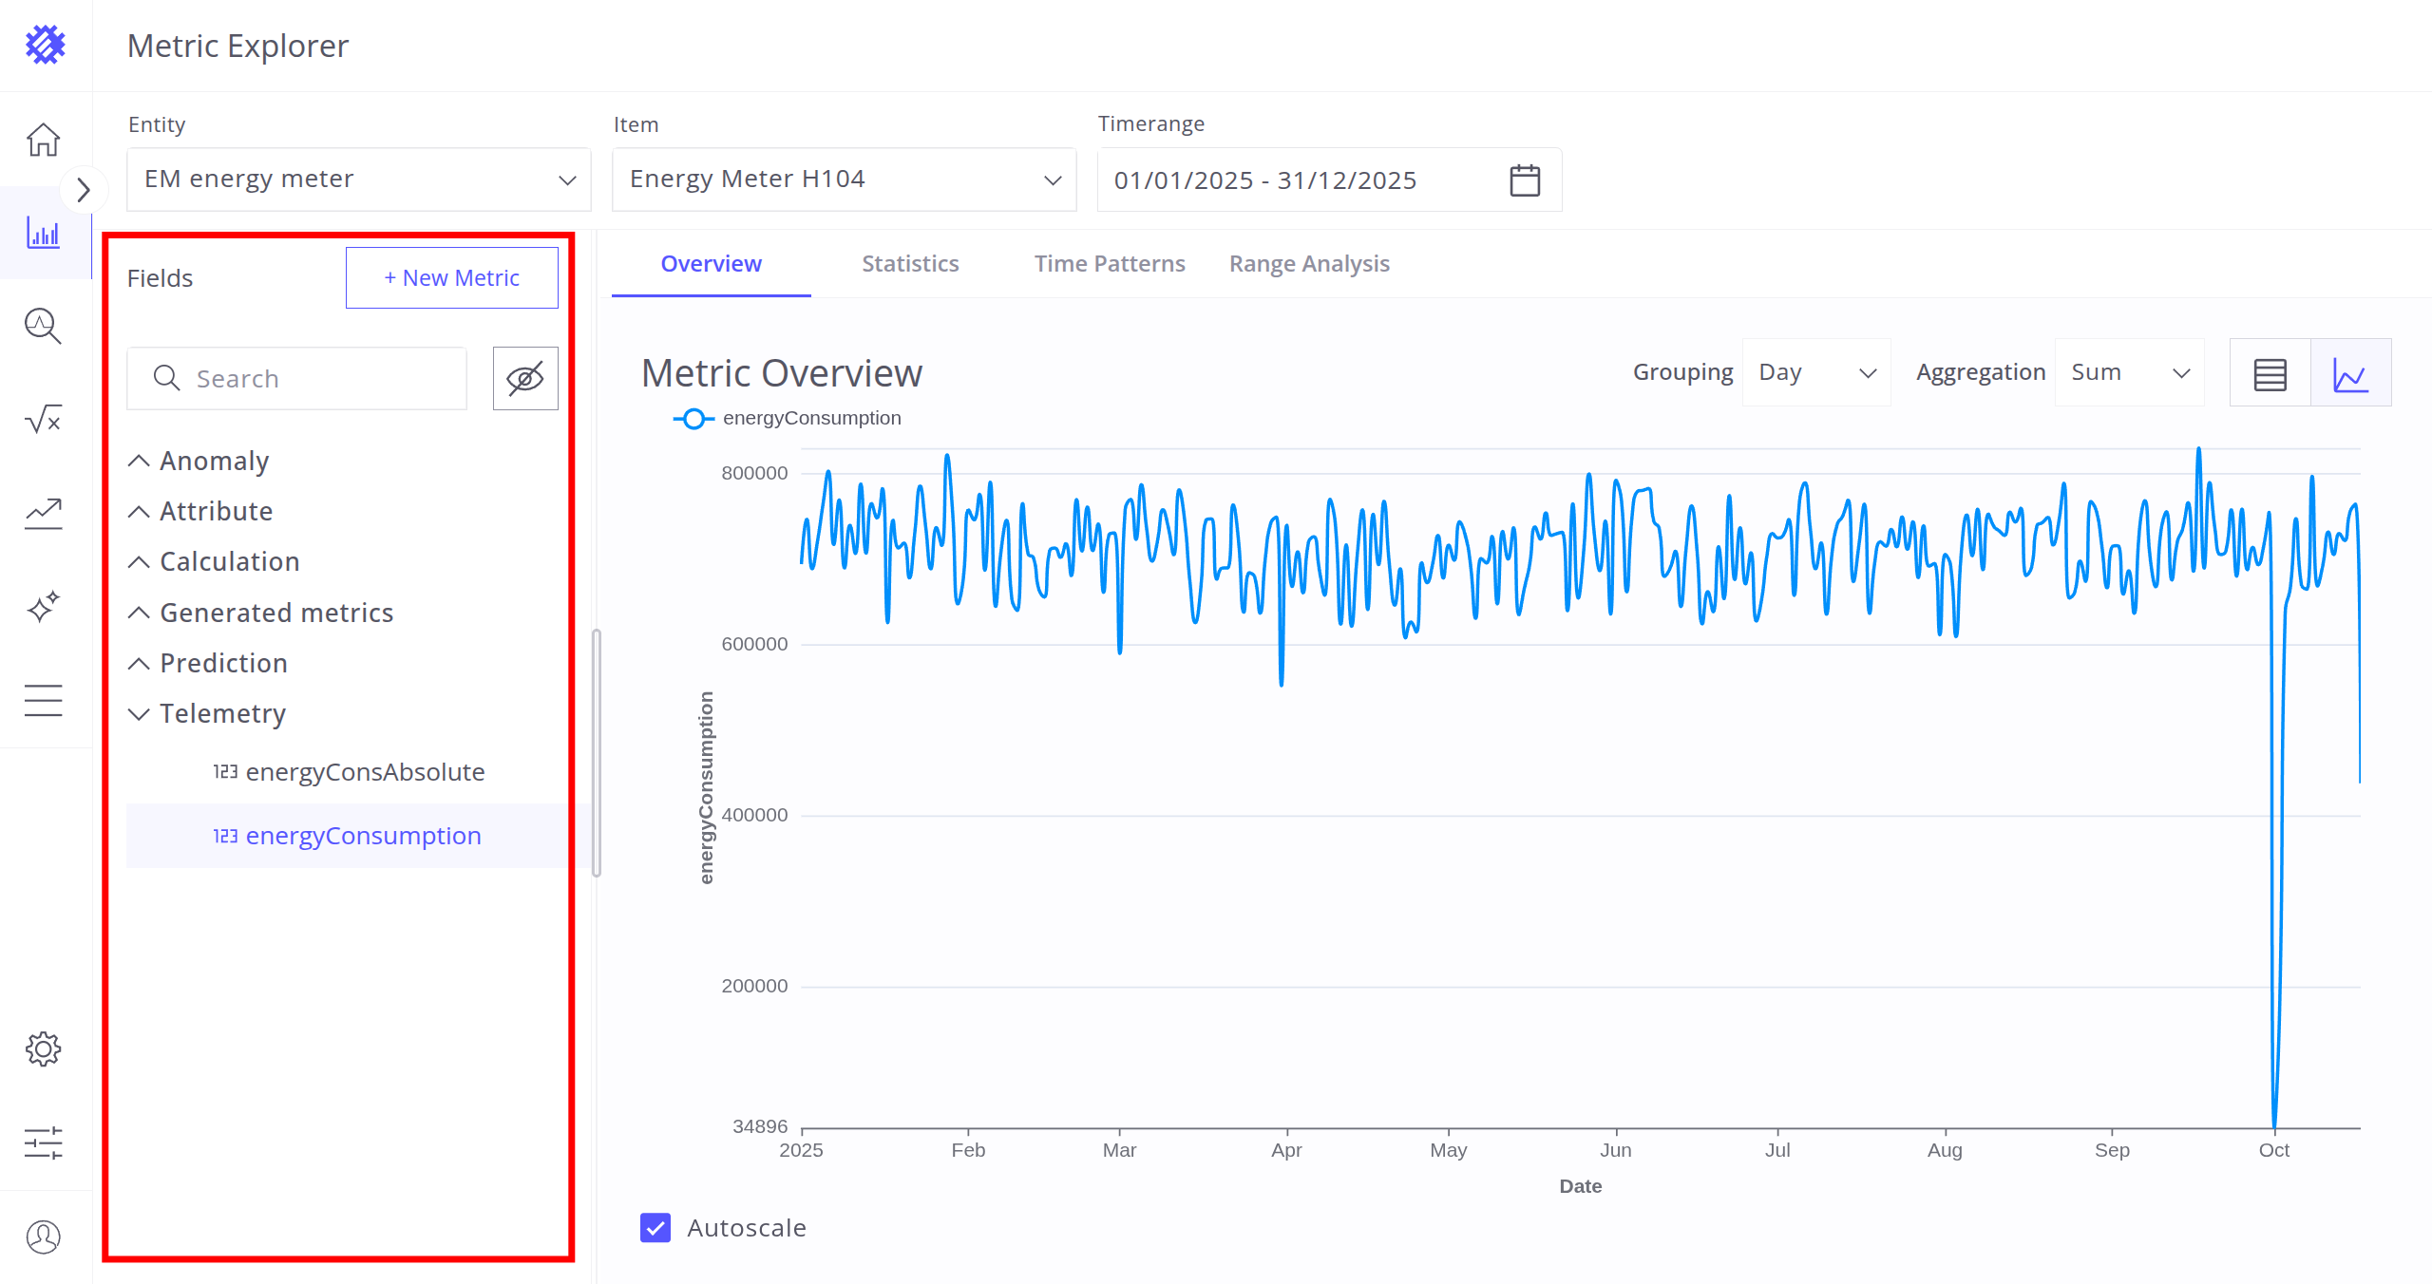Viewport: 2432px width, 1284px height.
Task: Switch to table view icon
Action: (2270, 373)
